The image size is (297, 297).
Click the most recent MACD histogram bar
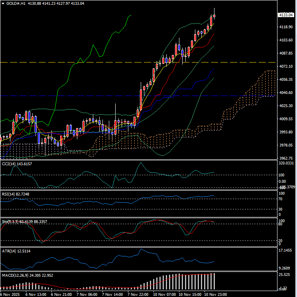pos(214,281)
